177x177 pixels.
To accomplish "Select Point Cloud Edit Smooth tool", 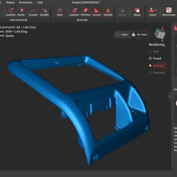I will (x=33, y=12).
